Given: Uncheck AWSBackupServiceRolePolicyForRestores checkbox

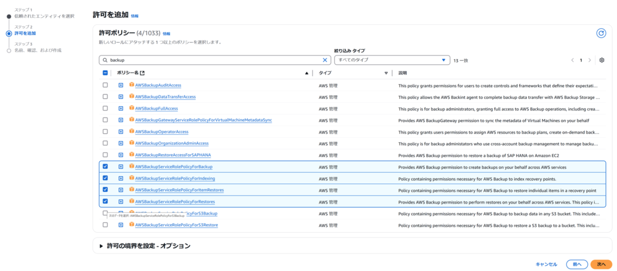Looking at the screenshot, I should click(105, 201).
